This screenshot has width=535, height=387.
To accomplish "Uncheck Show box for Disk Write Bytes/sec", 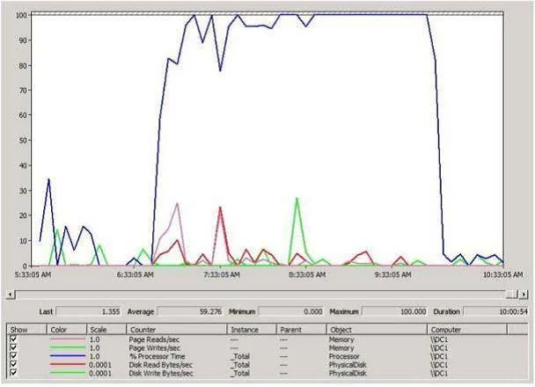I will (13, 373).
